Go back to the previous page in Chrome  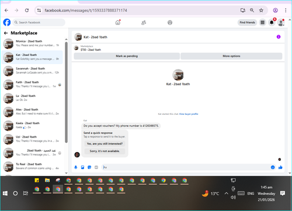pyautogui.click(x=6, y=10)
